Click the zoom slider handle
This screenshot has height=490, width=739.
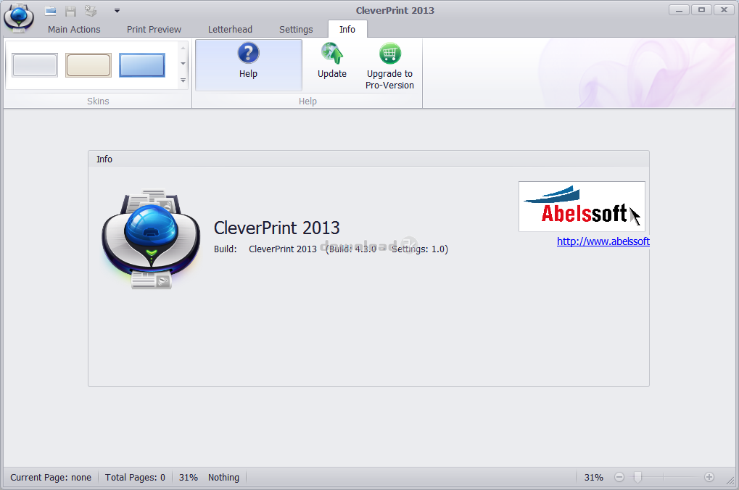point(637,477)
